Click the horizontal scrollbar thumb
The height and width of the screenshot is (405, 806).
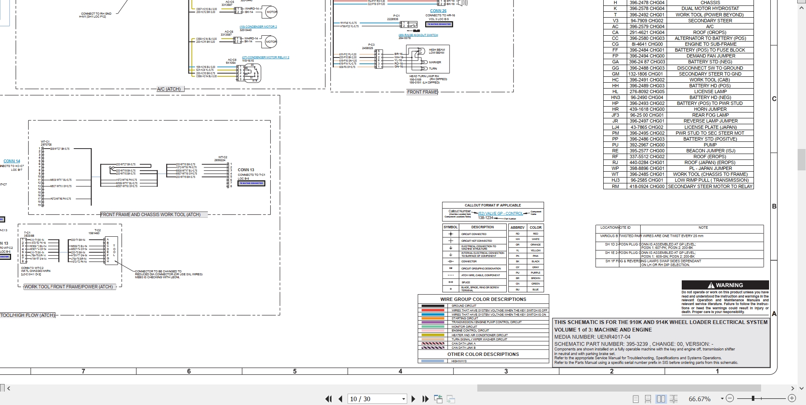coord(619,388)
